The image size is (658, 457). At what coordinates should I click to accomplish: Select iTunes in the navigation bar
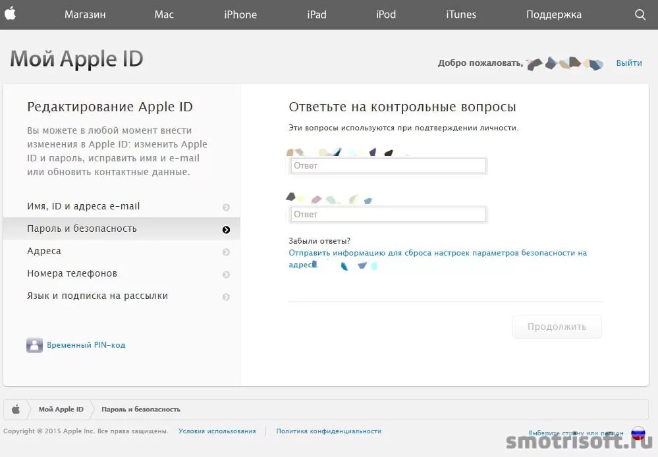(x=460, y=14)
